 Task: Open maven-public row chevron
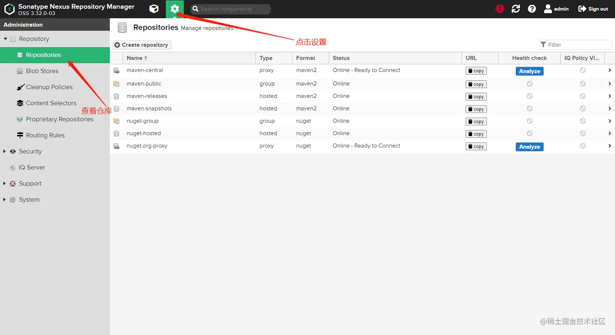pos(609,84)
